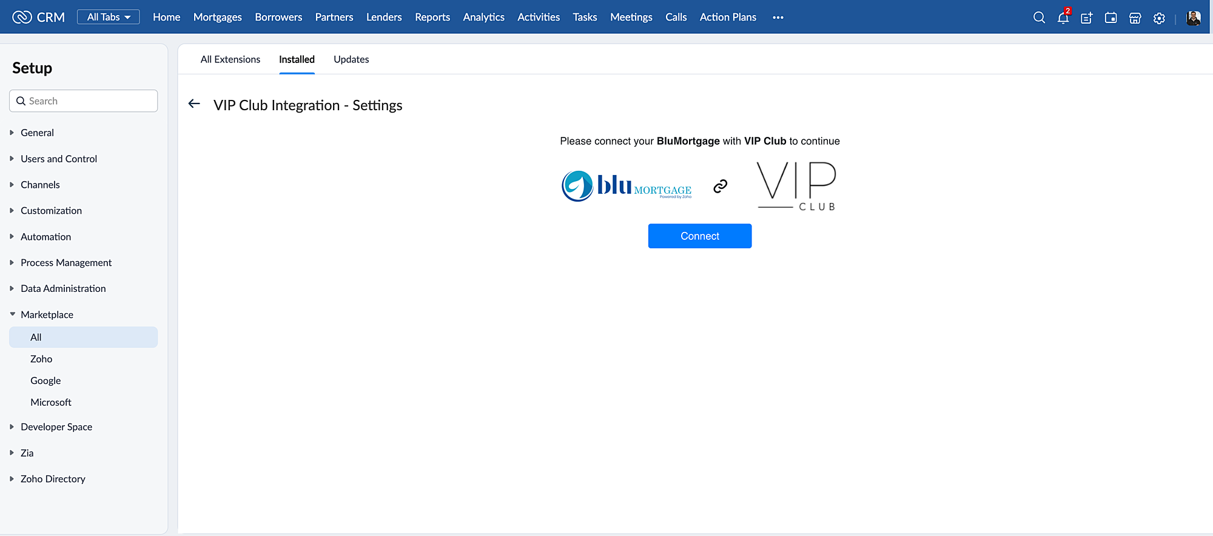
Task: Click the link chain icon between logos
Action: coord(720,186)
